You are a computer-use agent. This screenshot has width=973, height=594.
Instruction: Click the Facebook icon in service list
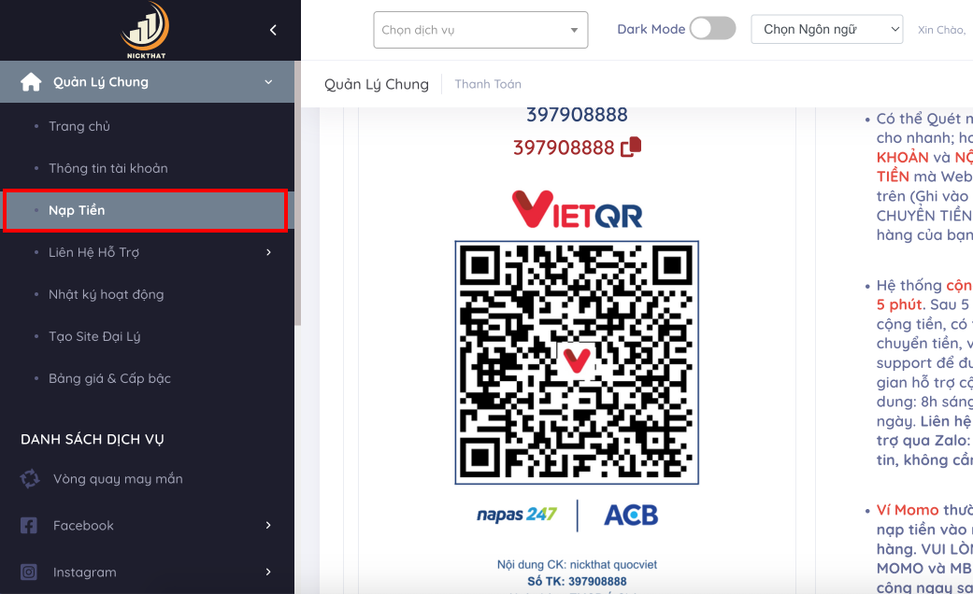coord(29,525)
